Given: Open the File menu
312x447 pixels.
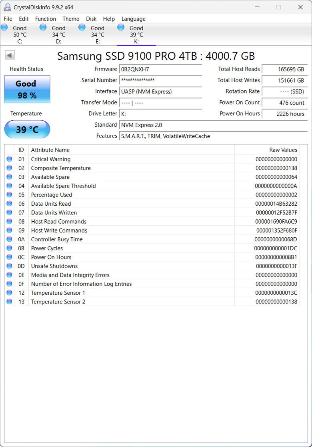Looking at the screenshot, I should tap(8, 19).
